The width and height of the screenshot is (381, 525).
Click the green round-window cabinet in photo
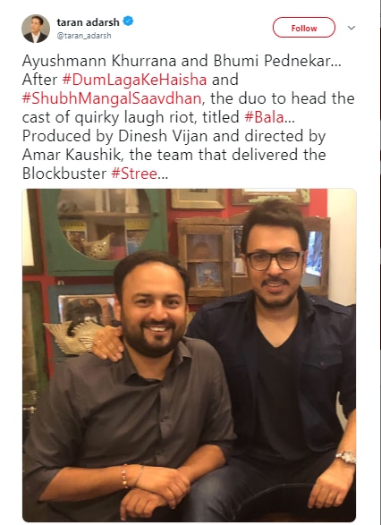tap(102, 231)
